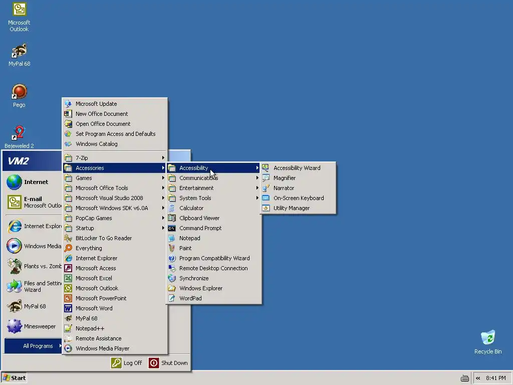Open Remote Desktop Connection
Image resolution: width=513 pixels, height=385 pixels.
[213, 269]
